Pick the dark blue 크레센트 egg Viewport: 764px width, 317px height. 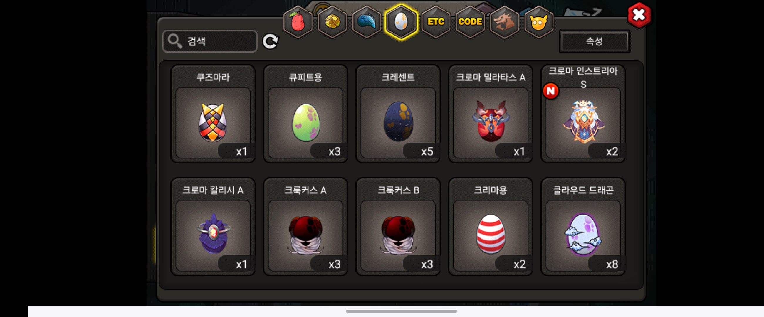pos(398,114)
